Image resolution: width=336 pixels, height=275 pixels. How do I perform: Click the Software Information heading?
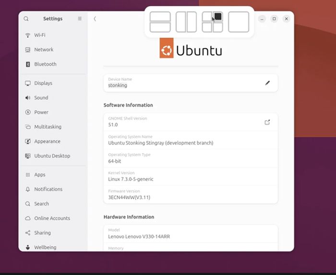128,105
